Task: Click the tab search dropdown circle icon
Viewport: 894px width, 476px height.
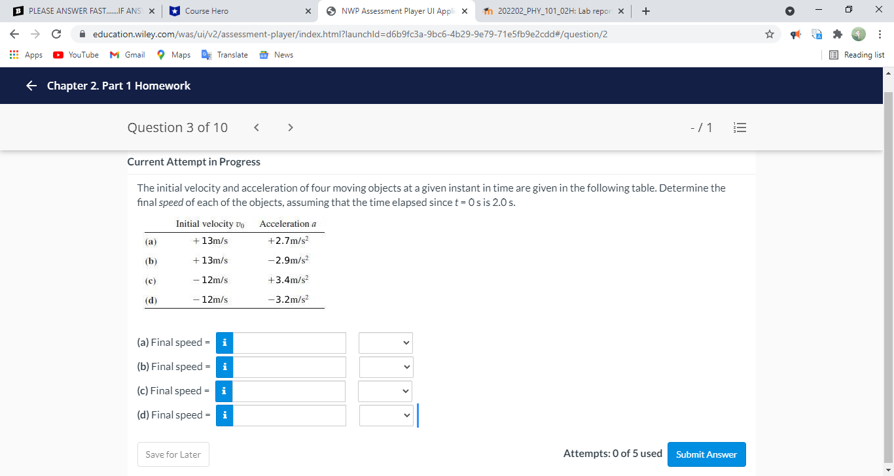Action: coord(790,11)
